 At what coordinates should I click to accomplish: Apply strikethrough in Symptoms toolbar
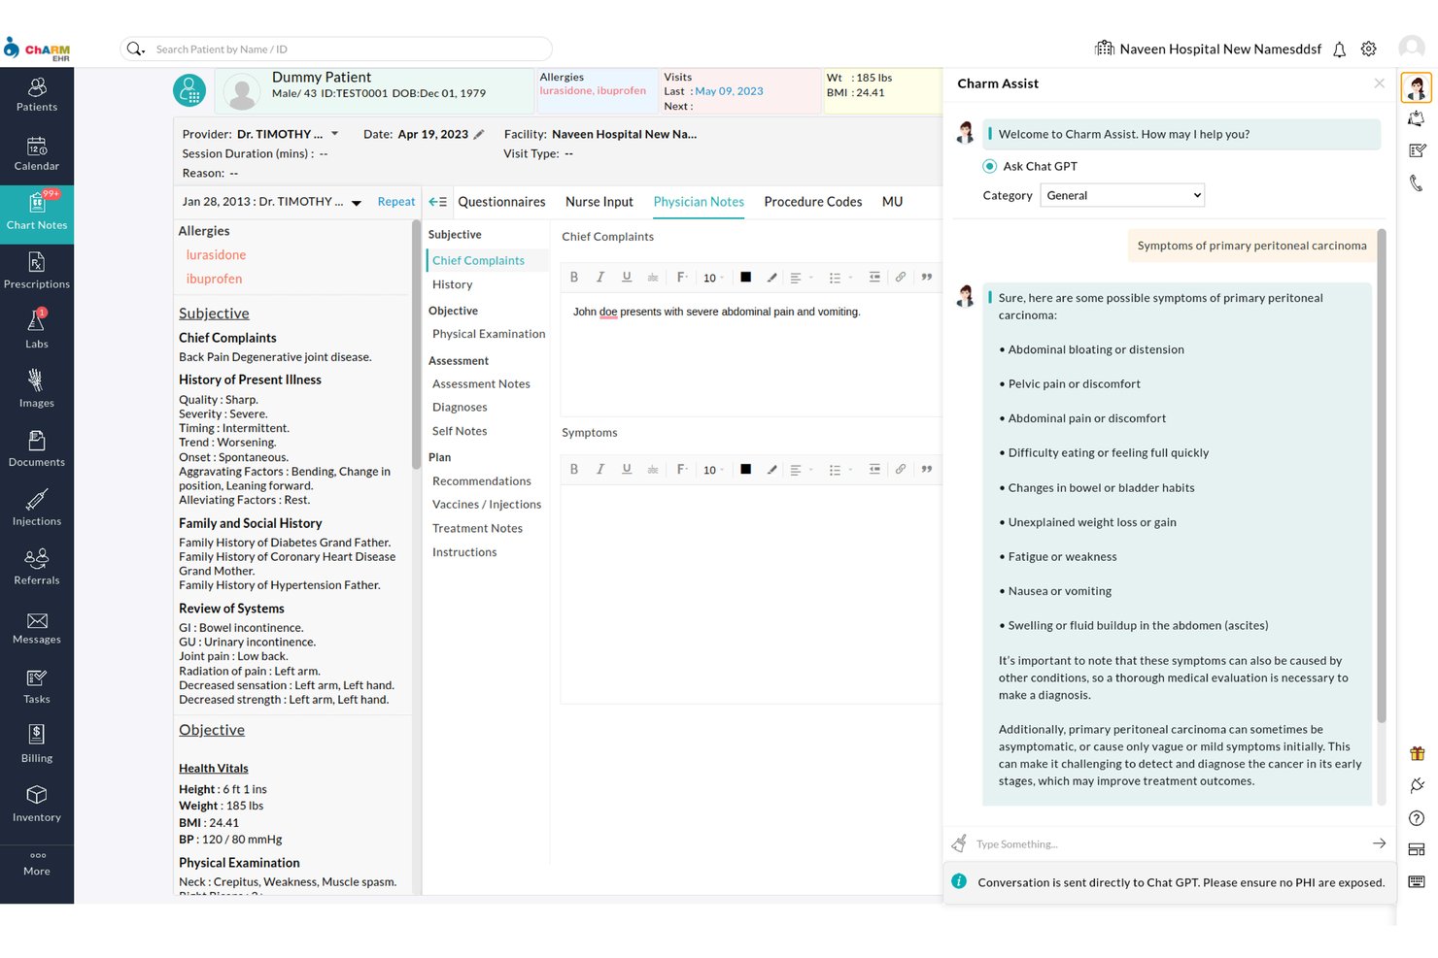tap(653, 469)
